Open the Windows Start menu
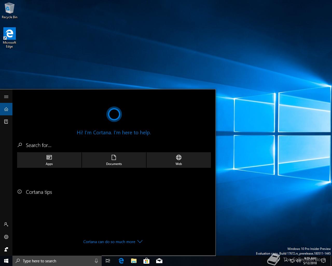The width and height of the screenshot is (332, 266). coord(6,261)
